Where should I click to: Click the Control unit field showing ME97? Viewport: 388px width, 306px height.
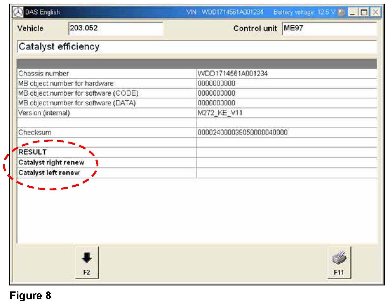pyautogui.click(x=330, y=28)
